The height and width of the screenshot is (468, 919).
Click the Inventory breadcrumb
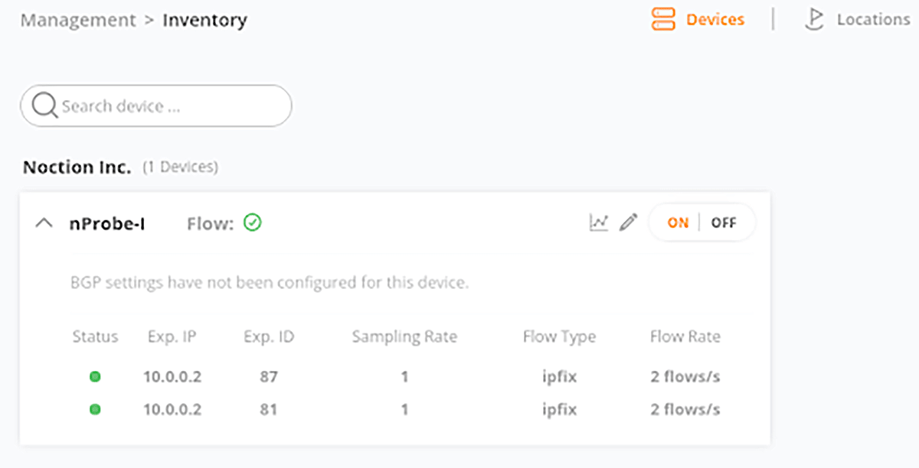pos(204,20)
